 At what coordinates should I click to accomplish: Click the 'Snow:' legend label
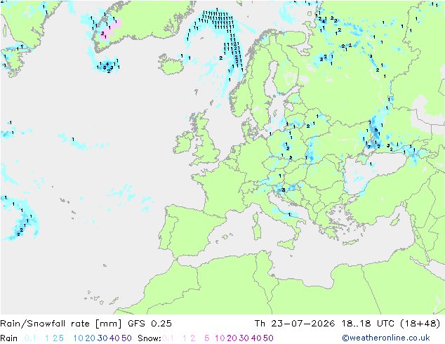point(150,338)
